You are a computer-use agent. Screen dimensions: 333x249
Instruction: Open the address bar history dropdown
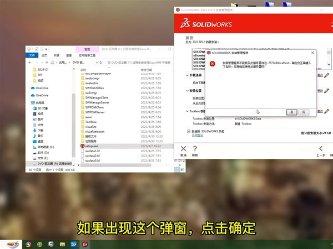pos(97,63)
